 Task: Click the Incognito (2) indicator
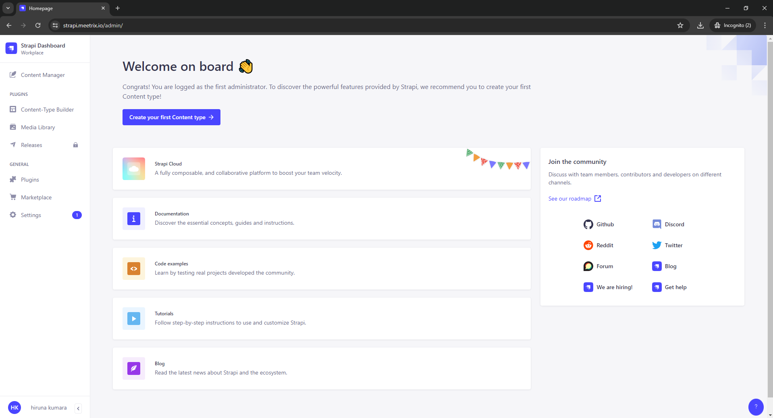tap(733, 25)
